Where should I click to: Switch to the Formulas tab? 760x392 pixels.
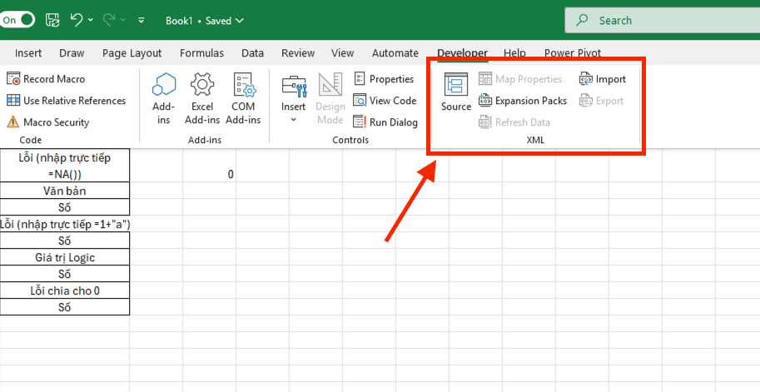[201, 53]
